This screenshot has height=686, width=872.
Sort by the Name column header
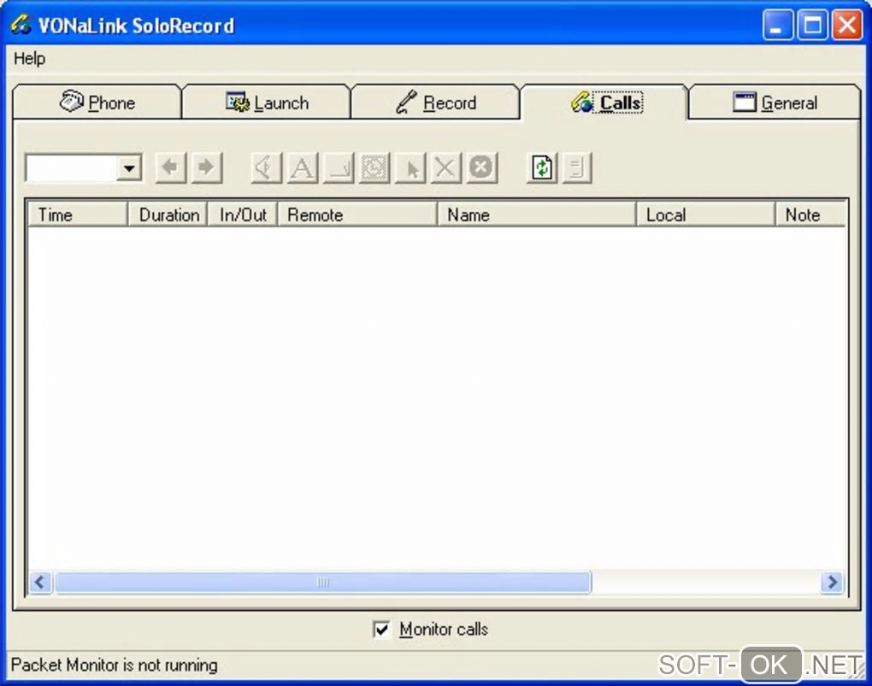point(537,214)
